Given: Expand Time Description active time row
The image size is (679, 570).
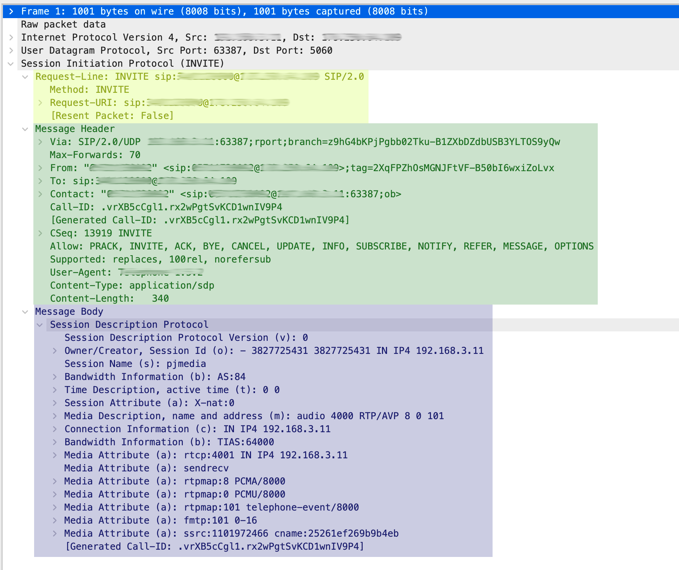Looking at the screenshot, I should [55, 390].
